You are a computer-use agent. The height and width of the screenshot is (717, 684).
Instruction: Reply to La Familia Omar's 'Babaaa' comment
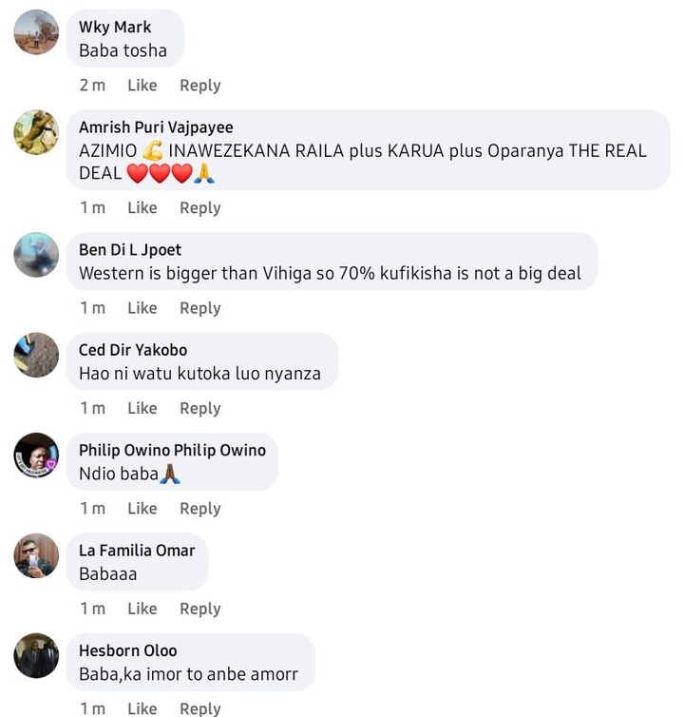(x=200, y=610)
